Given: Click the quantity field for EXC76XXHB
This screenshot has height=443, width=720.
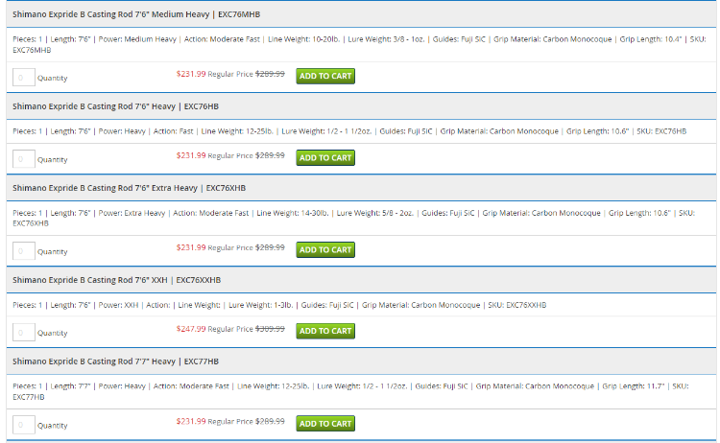Looking at the screenshot, I should coord(24,333).
